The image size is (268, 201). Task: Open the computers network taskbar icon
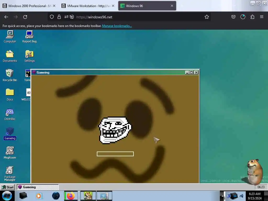pos(104,196)
